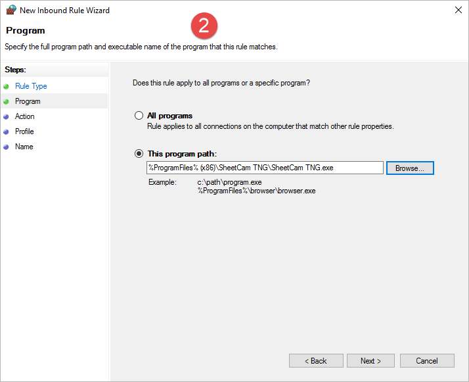469x382 pixels.
Task: Cancel the inbound rule wizard
Action: point(427,361)
